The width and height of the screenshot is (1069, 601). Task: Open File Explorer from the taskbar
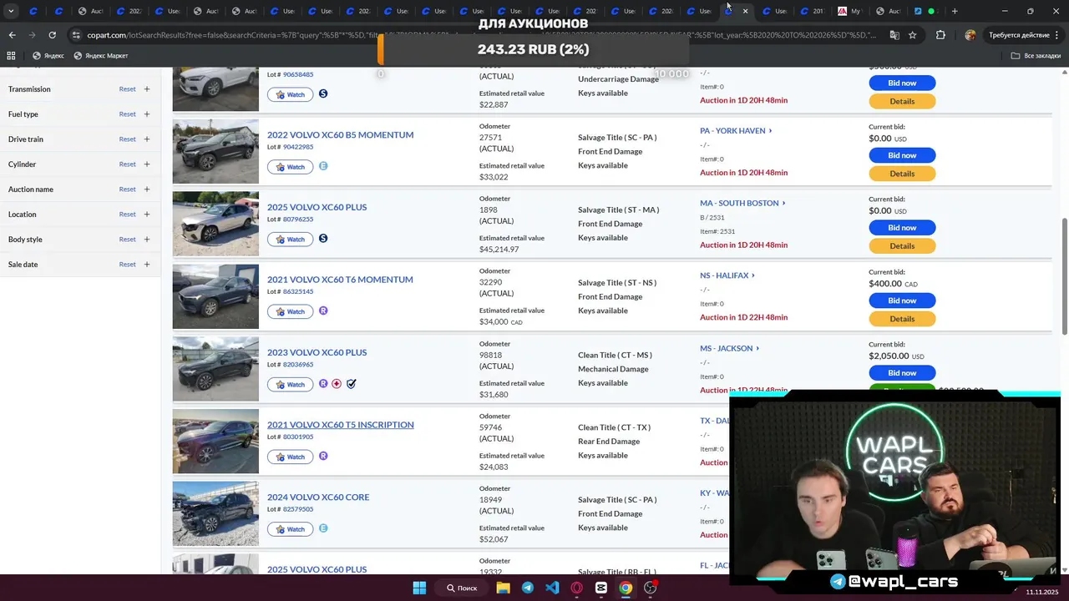[x=503, y=588]
